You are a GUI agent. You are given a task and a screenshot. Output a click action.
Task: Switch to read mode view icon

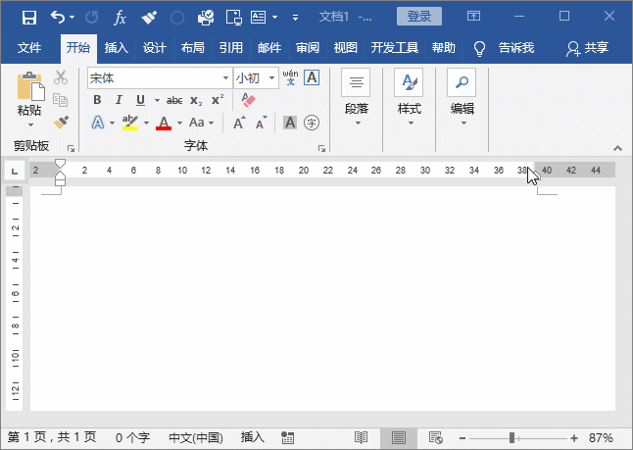tap(361, 437)
